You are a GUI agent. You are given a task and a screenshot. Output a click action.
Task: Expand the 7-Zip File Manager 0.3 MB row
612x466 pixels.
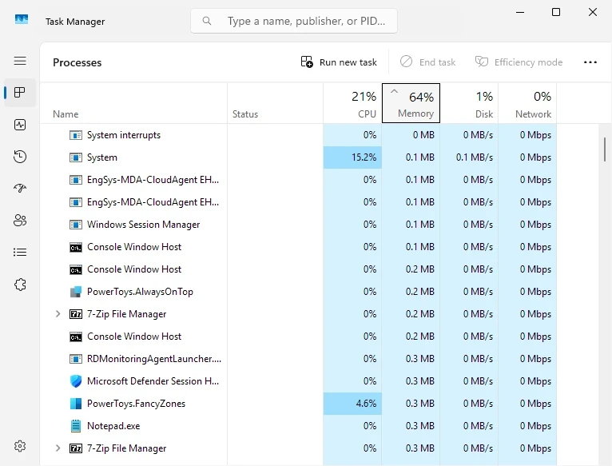point(58,448)
